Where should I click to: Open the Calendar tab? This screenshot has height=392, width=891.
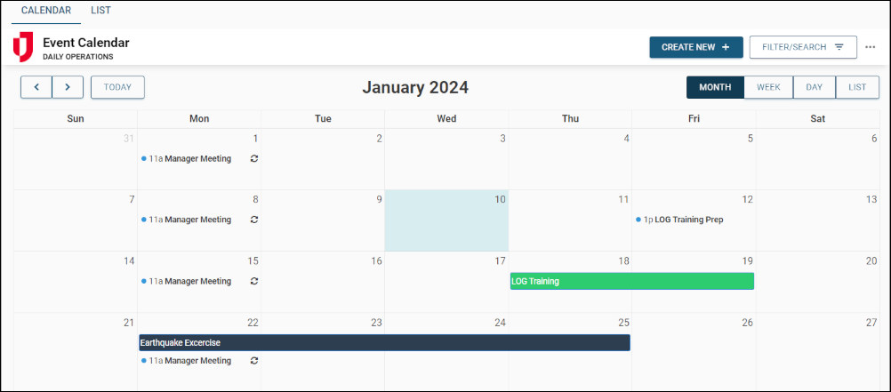pos(45,11)
